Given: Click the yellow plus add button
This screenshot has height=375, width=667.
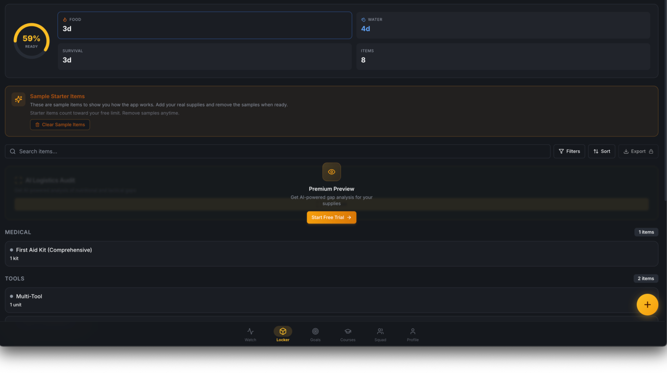Looking at the screenshot, I should (647, 305).
